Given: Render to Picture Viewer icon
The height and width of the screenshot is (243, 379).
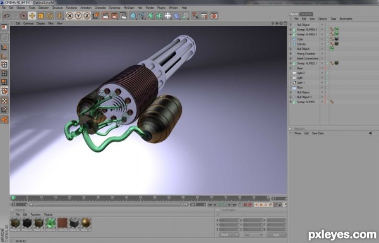Looking at the screenshot, I should [x=114, y=16].
